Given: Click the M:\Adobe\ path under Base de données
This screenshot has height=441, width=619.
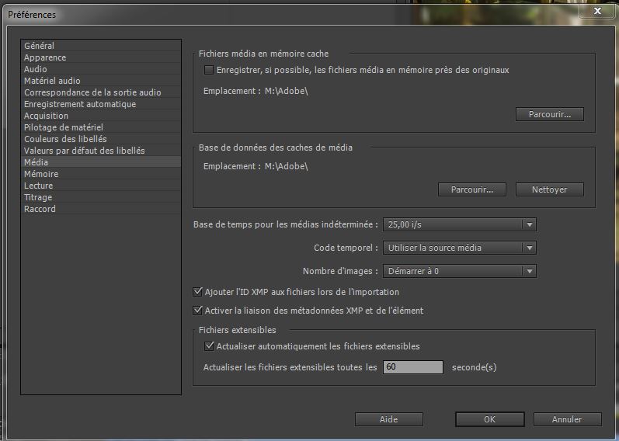Looking at the screenshot, I should [x=287, y=167].
